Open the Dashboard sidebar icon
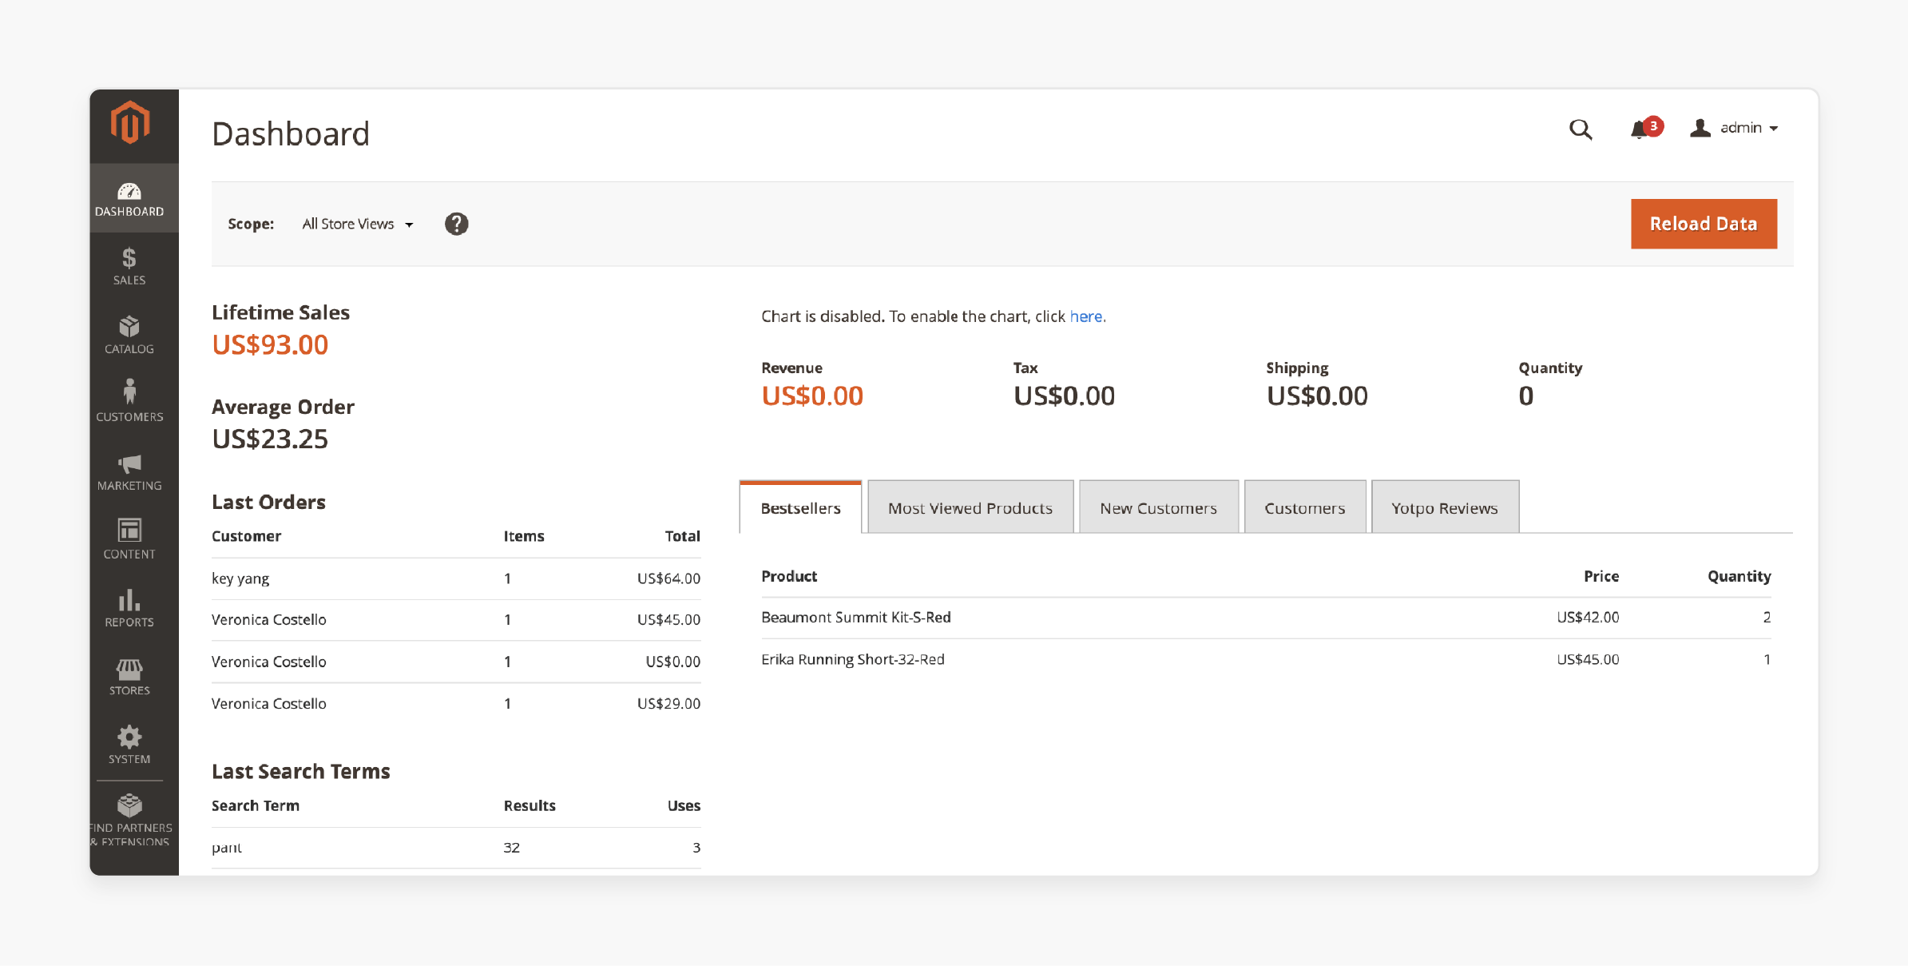The image size is (1908, 966). click(x=129, y=199)
